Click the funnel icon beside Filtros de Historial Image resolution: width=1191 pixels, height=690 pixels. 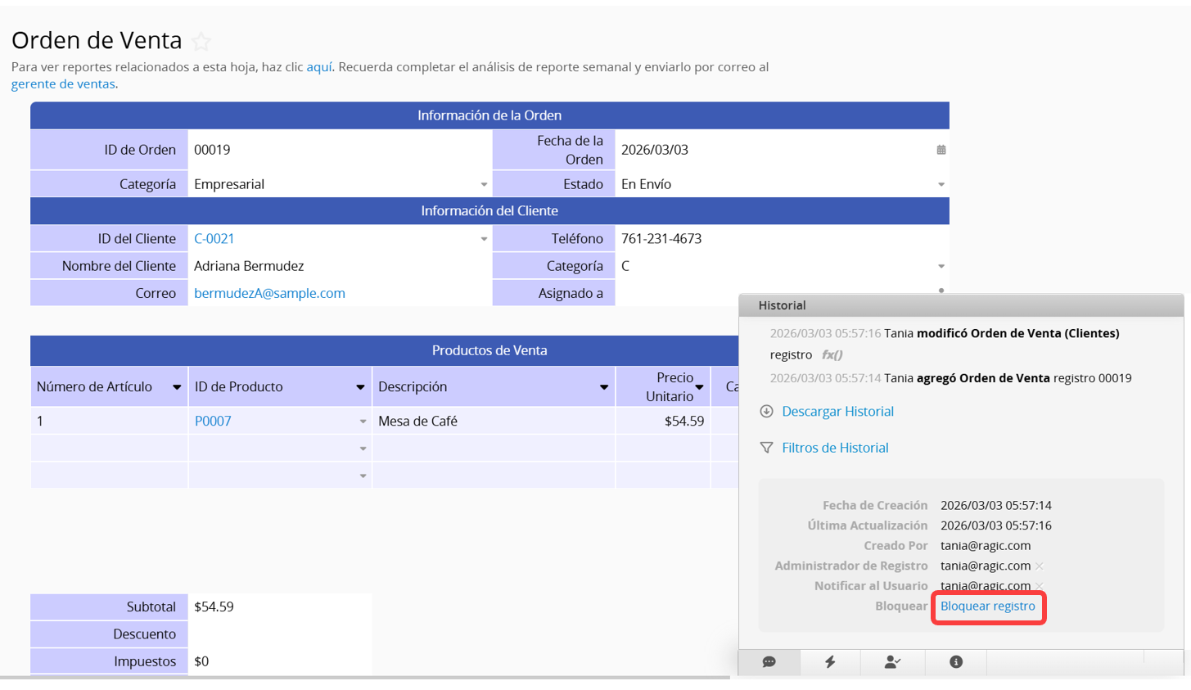click(766, 448)
